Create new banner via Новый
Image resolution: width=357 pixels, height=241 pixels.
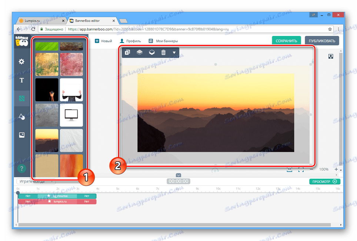click(103, 41)
